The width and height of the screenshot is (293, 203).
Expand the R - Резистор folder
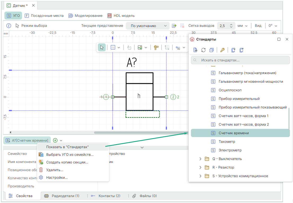[201, 167]
